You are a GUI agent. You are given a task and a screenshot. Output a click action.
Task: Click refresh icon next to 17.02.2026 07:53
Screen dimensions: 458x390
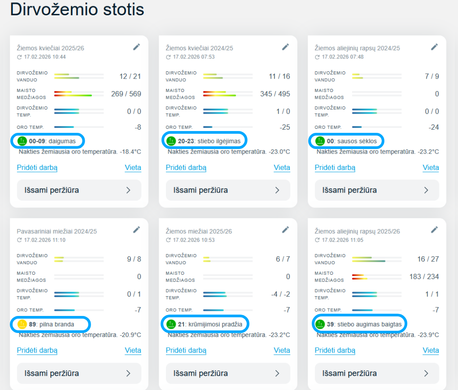coord(168,57)
